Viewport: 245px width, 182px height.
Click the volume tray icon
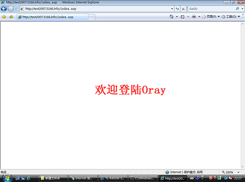pos(230,177)
